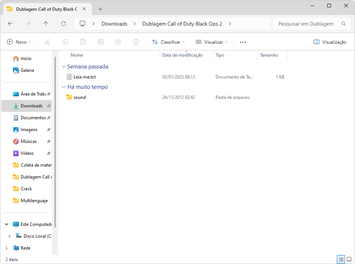Select Rede in the sidebar
The height and width of the screenshot is (264, 355).
click(x=21, y=248)
